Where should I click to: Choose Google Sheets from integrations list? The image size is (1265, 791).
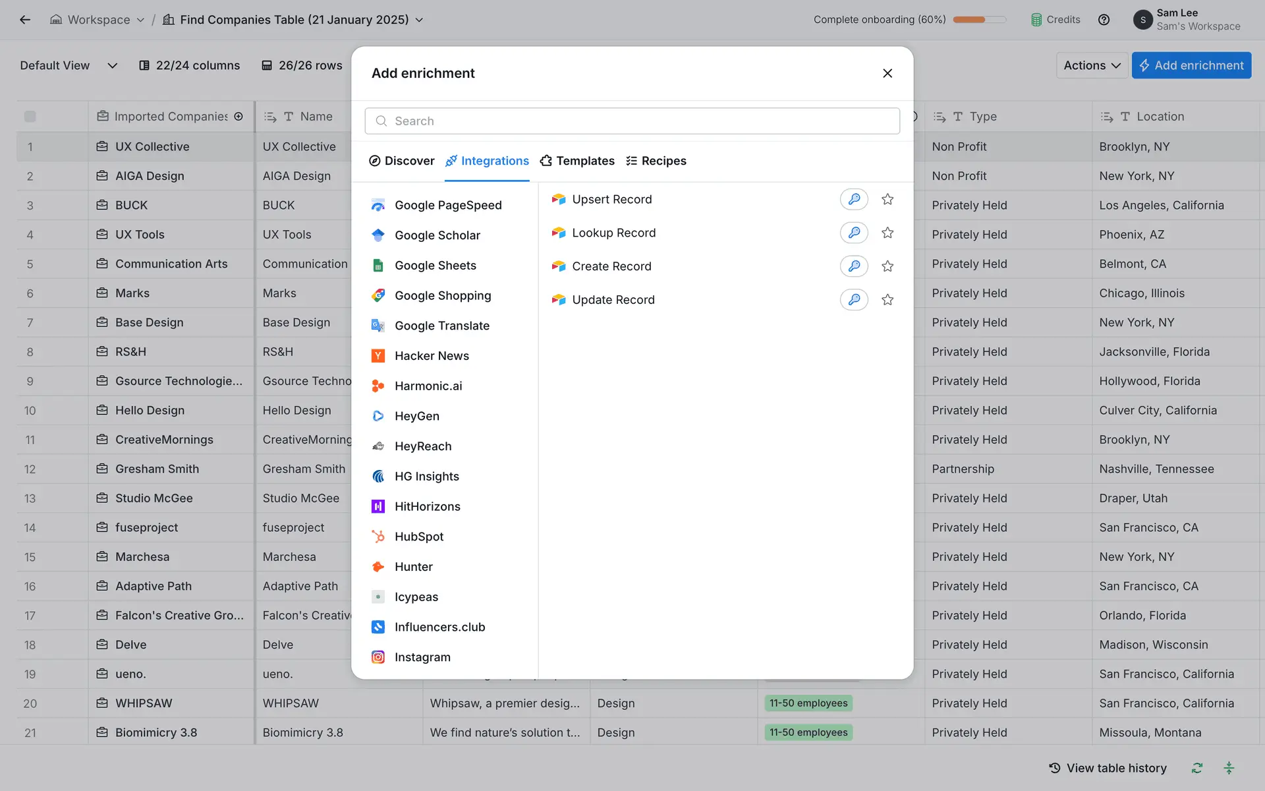(435, 266)
